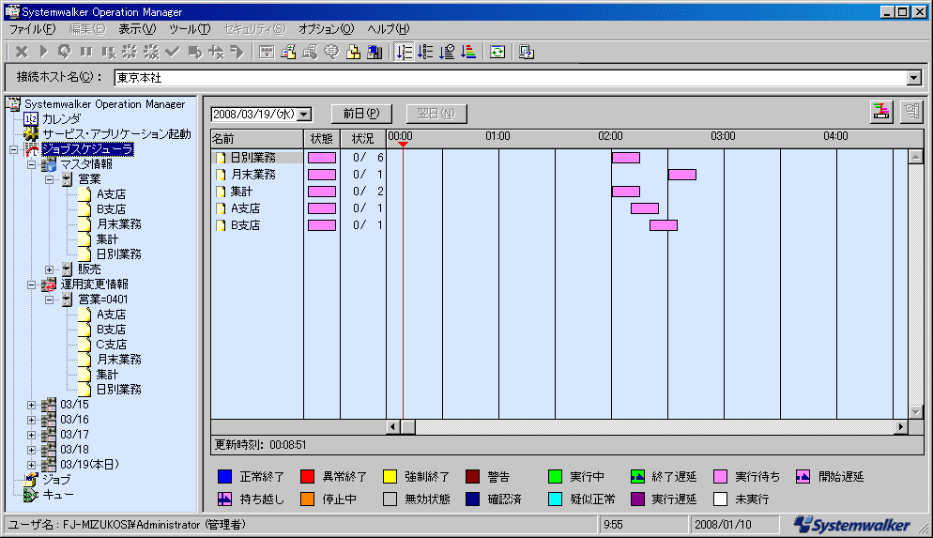Open the ファイル(F) menu
This screenshot has height=538, width=933.
click(32, 28)
